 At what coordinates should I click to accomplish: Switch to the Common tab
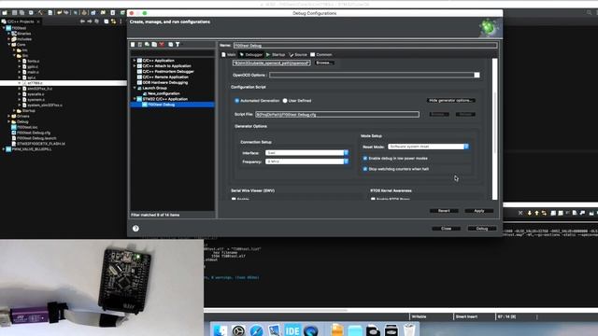(321, 55)
